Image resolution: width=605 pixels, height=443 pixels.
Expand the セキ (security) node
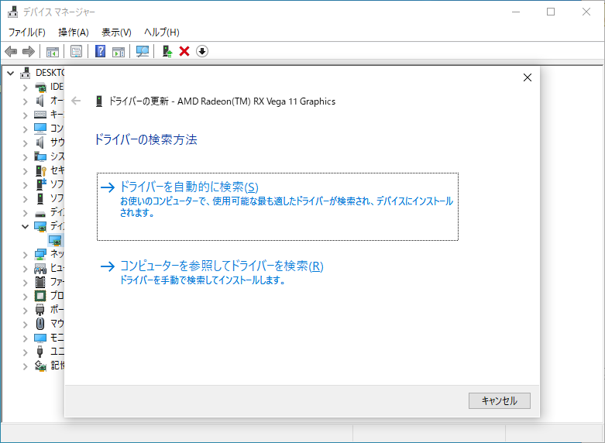(26, 171)
